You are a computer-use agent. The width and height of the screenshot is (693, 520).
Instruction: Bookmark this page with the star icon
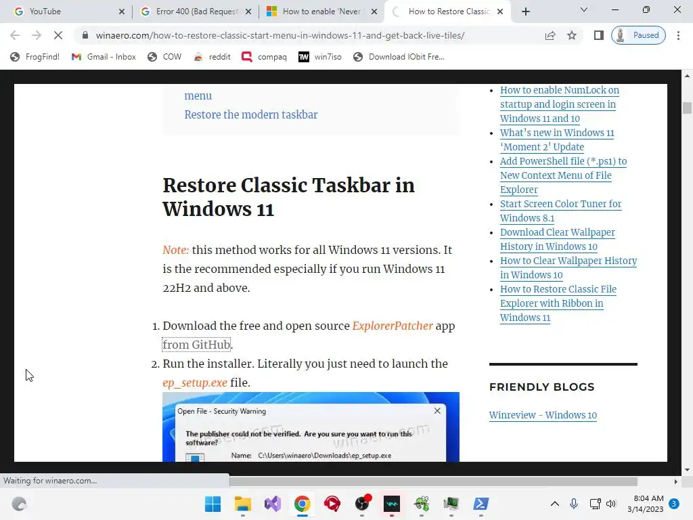pos(572,35)
